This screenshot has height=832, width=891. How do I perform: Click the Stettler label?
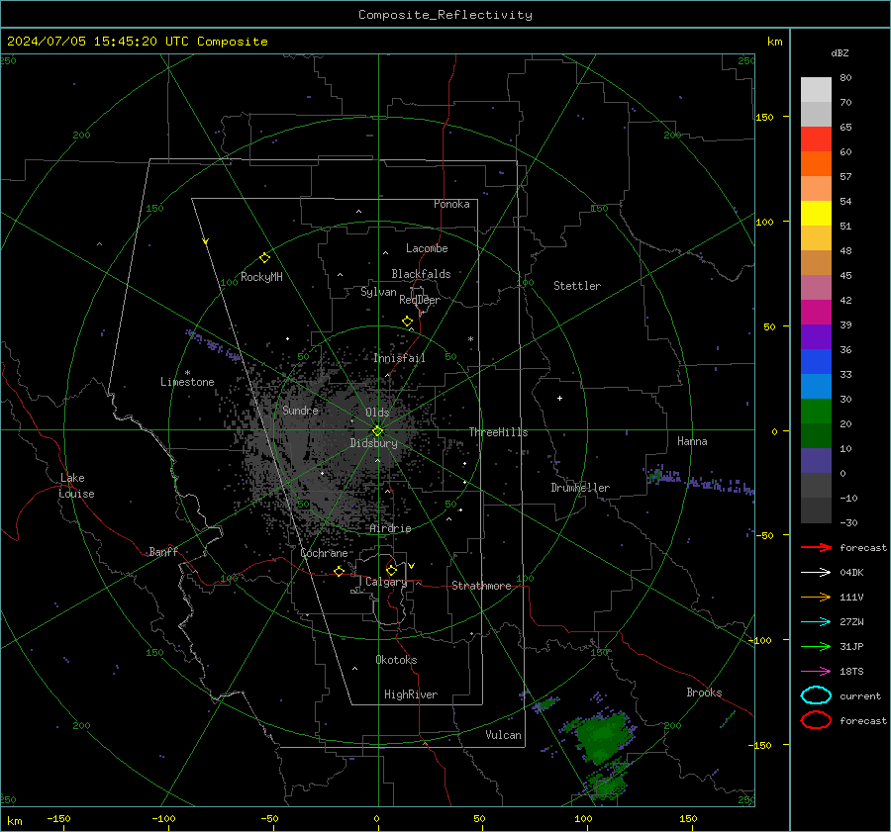pyautogui.click(x=577, y=286)
